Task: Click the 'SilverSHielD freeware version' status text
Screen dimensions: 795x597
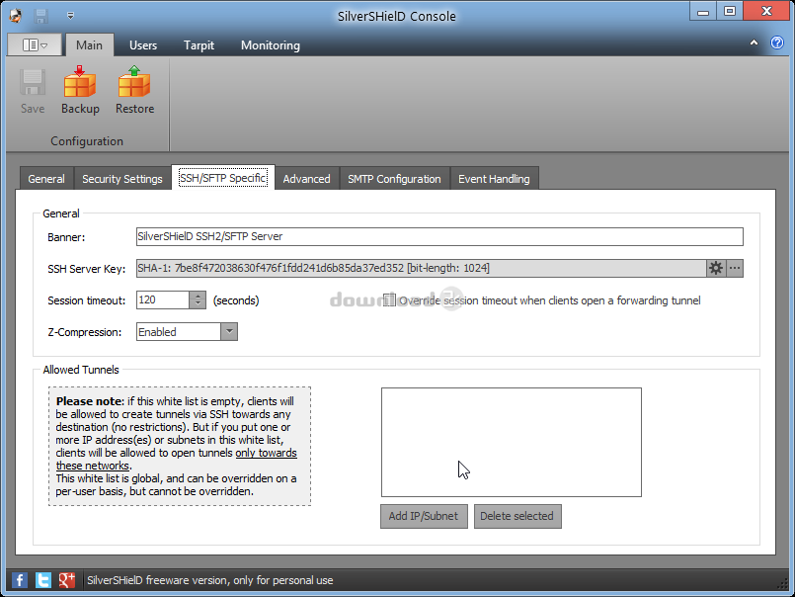Action: point(210,580)
